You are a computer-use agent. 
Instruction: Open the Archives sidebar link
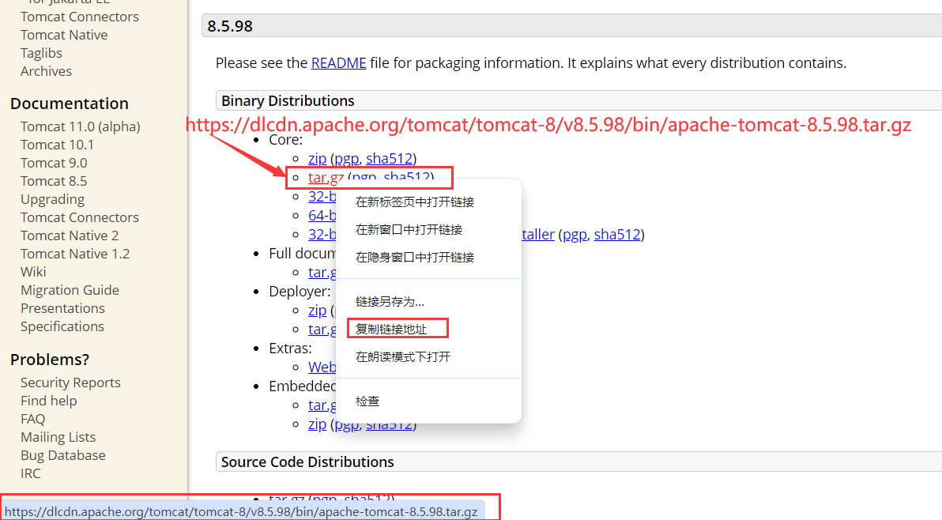pos(46,71)
